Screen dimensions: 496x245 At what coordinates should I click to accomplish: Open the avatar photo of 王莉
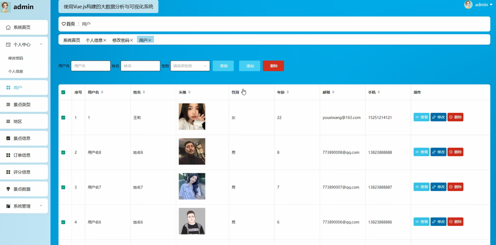pyautogui.click(x=192, y=116)
